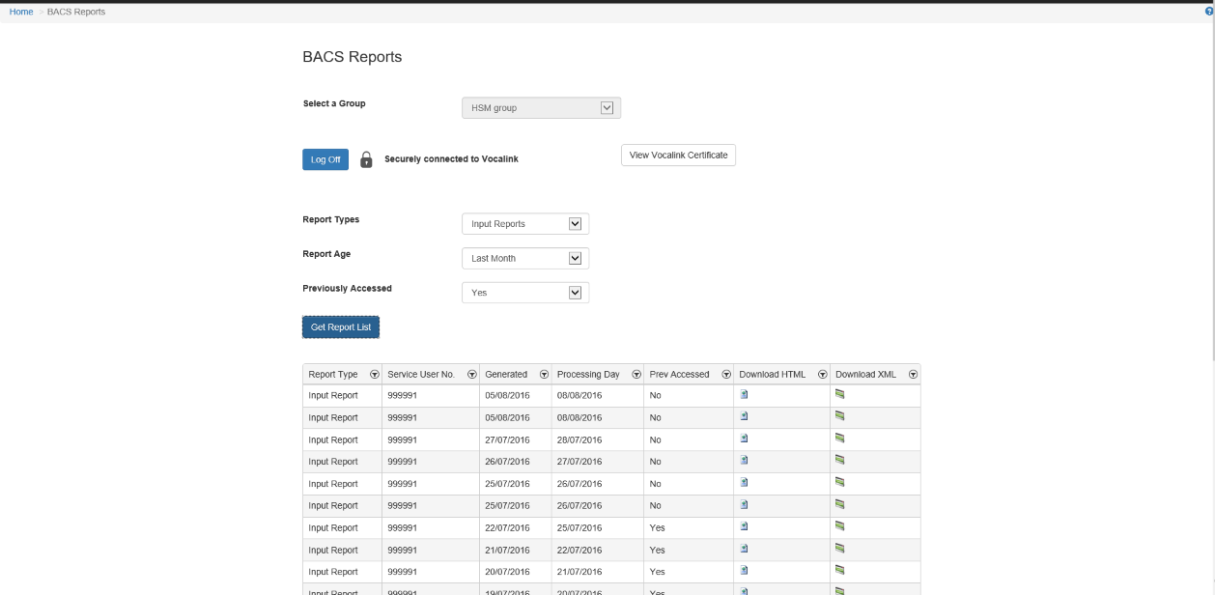Click the padlock secure connection icon

366,159
